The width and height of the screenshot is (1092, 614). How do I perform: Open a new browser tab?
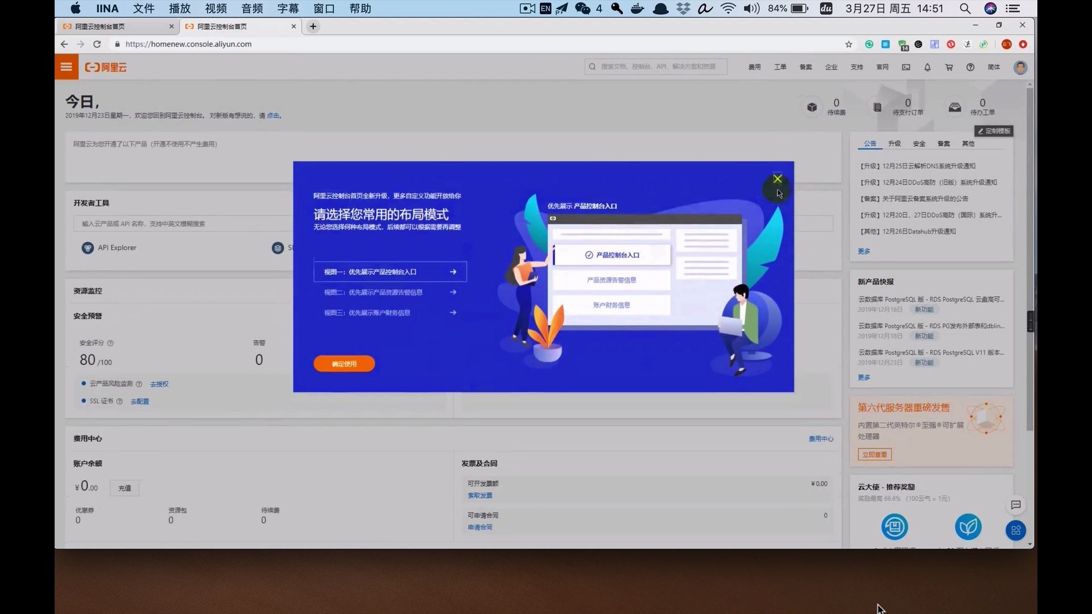[x=313, y=26]
